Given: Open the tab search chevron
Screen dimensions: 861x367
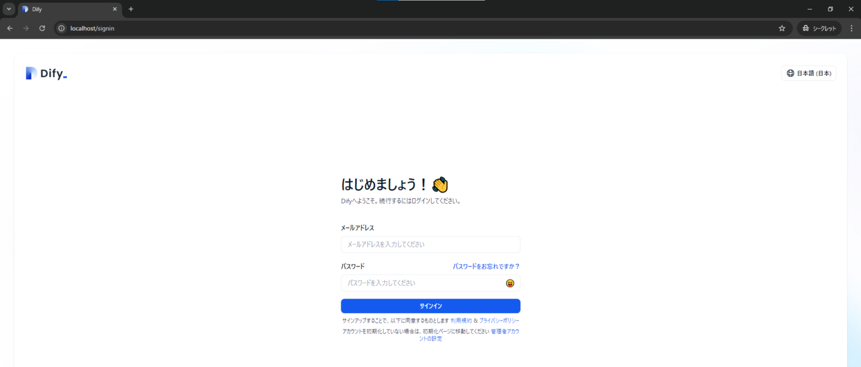Looking at the screenshot, I should point(8,8).
